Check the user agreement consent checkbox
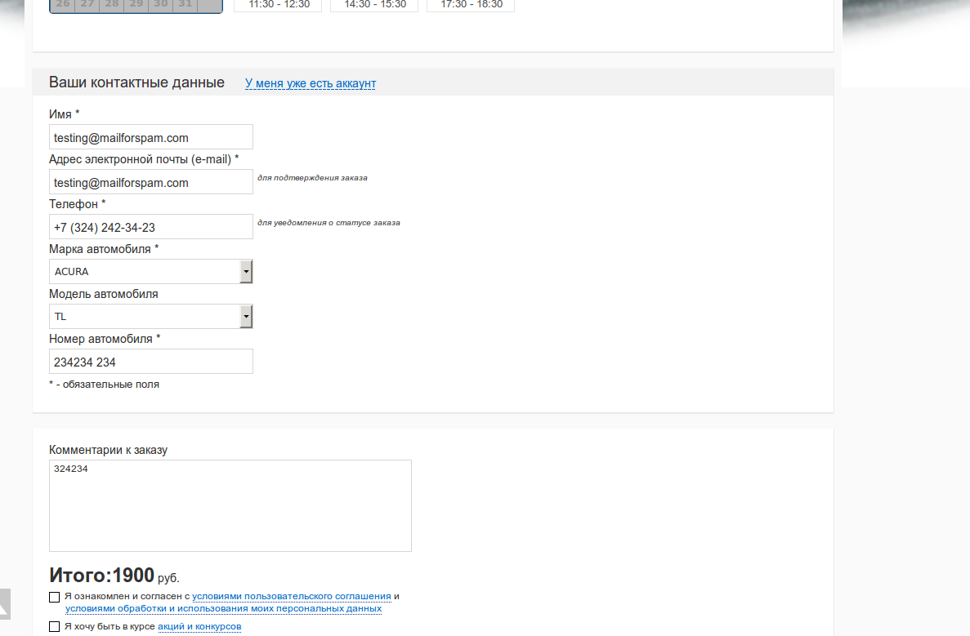This screenshot has height=636, width=970. [x=55, y=597]
